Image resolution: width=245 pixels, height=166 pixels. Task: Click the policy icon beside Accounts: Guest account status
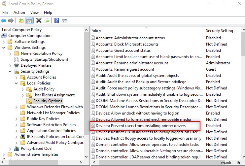93,50
